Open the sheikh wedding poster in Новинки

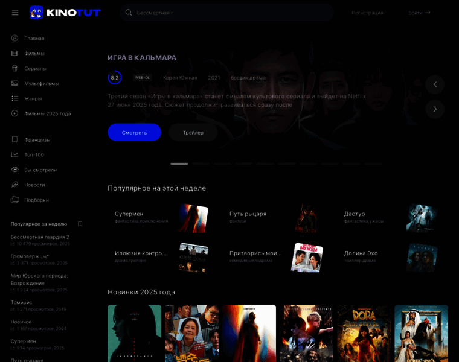coord(421,334)
